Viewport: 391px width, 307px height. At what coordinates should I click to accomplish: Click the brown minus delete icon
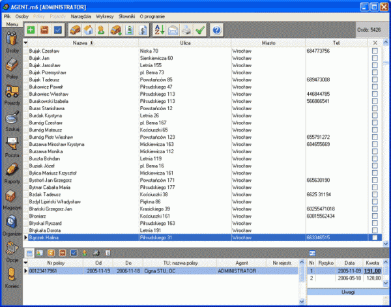point(44,30)
